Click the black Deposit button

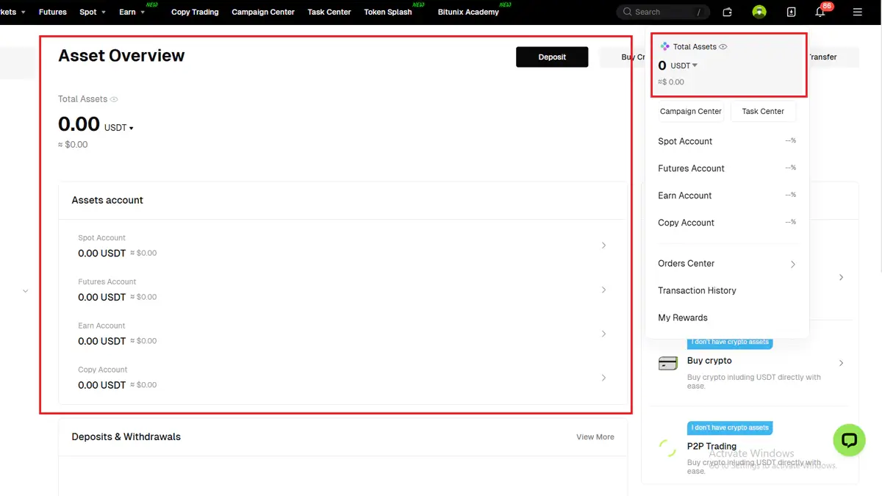[552, 57]
